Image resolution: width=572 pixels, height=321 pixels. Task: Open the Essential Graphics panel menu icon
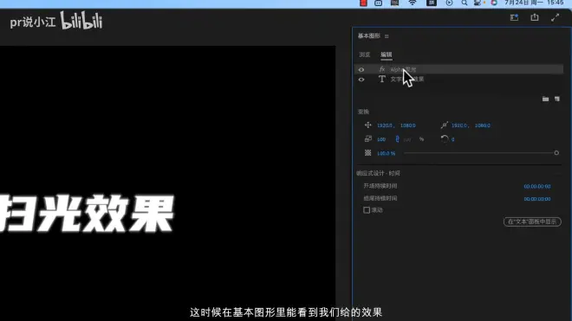click(x=387, y=36)
